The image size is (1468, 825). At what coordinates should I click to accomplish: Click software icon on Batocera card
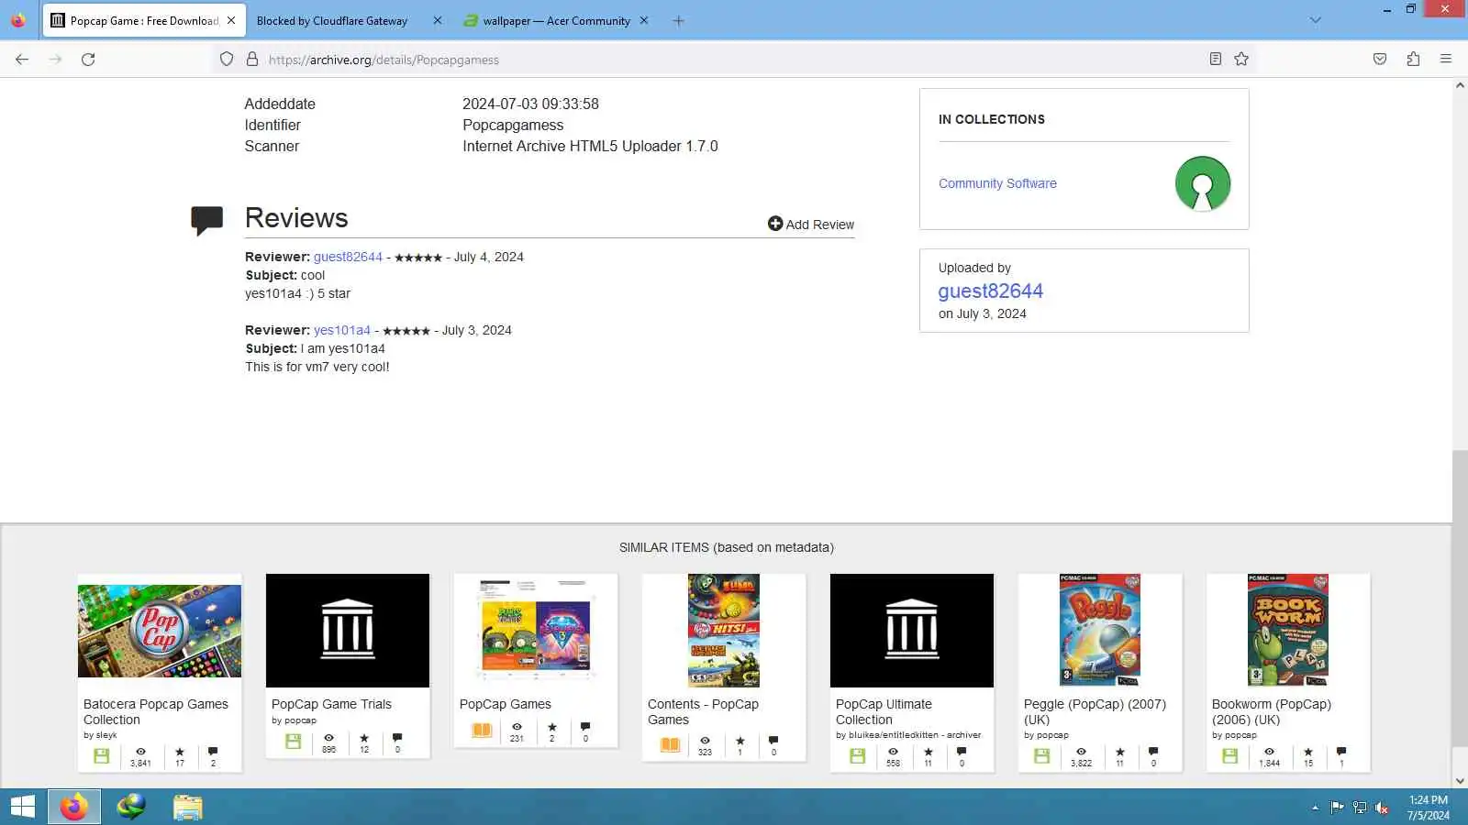(x=102, y=756)
